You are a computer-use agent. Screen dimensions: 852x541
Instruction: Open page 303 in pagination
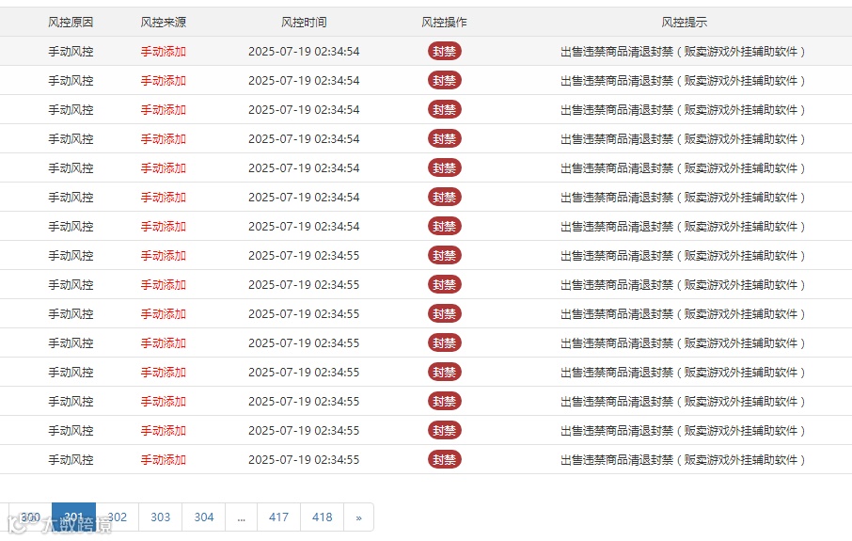tap(160, 517)
